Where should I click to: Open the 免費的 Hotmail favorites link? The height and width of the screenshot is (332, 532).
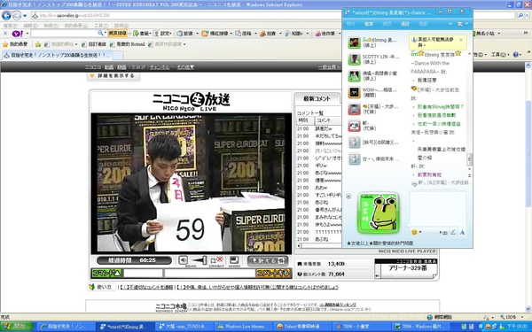coord(128,44)
